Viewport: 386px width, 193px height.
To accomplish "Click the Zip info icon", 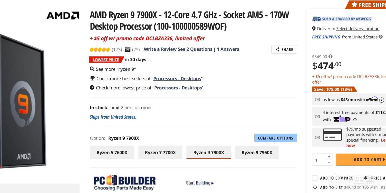I will (355, 120).
